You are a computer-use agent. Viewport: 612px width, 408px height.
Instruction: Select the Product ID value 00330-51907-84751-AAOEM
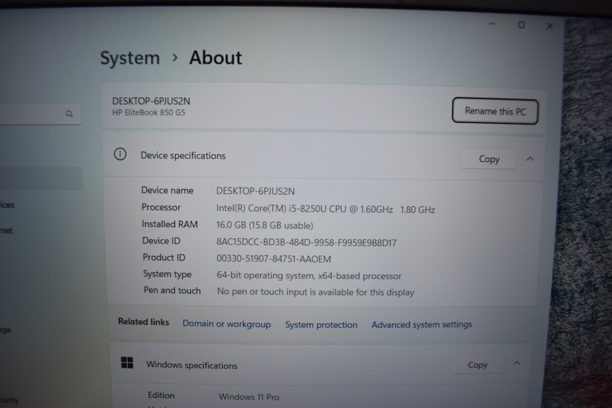[x=274, y=259]
